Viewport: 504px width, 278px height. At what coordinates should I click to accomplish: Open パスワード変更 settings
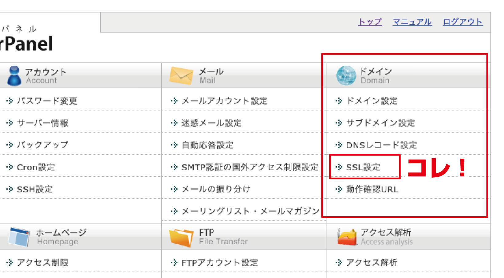pyautogui.click(x=47, y=101)
